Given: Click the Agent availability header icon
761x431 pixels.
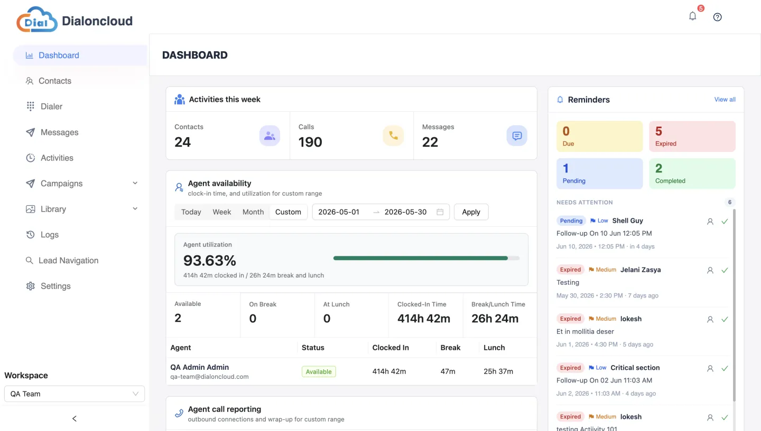Looking at the screenshot, I should pyautogui.click(x=179, y=187).
